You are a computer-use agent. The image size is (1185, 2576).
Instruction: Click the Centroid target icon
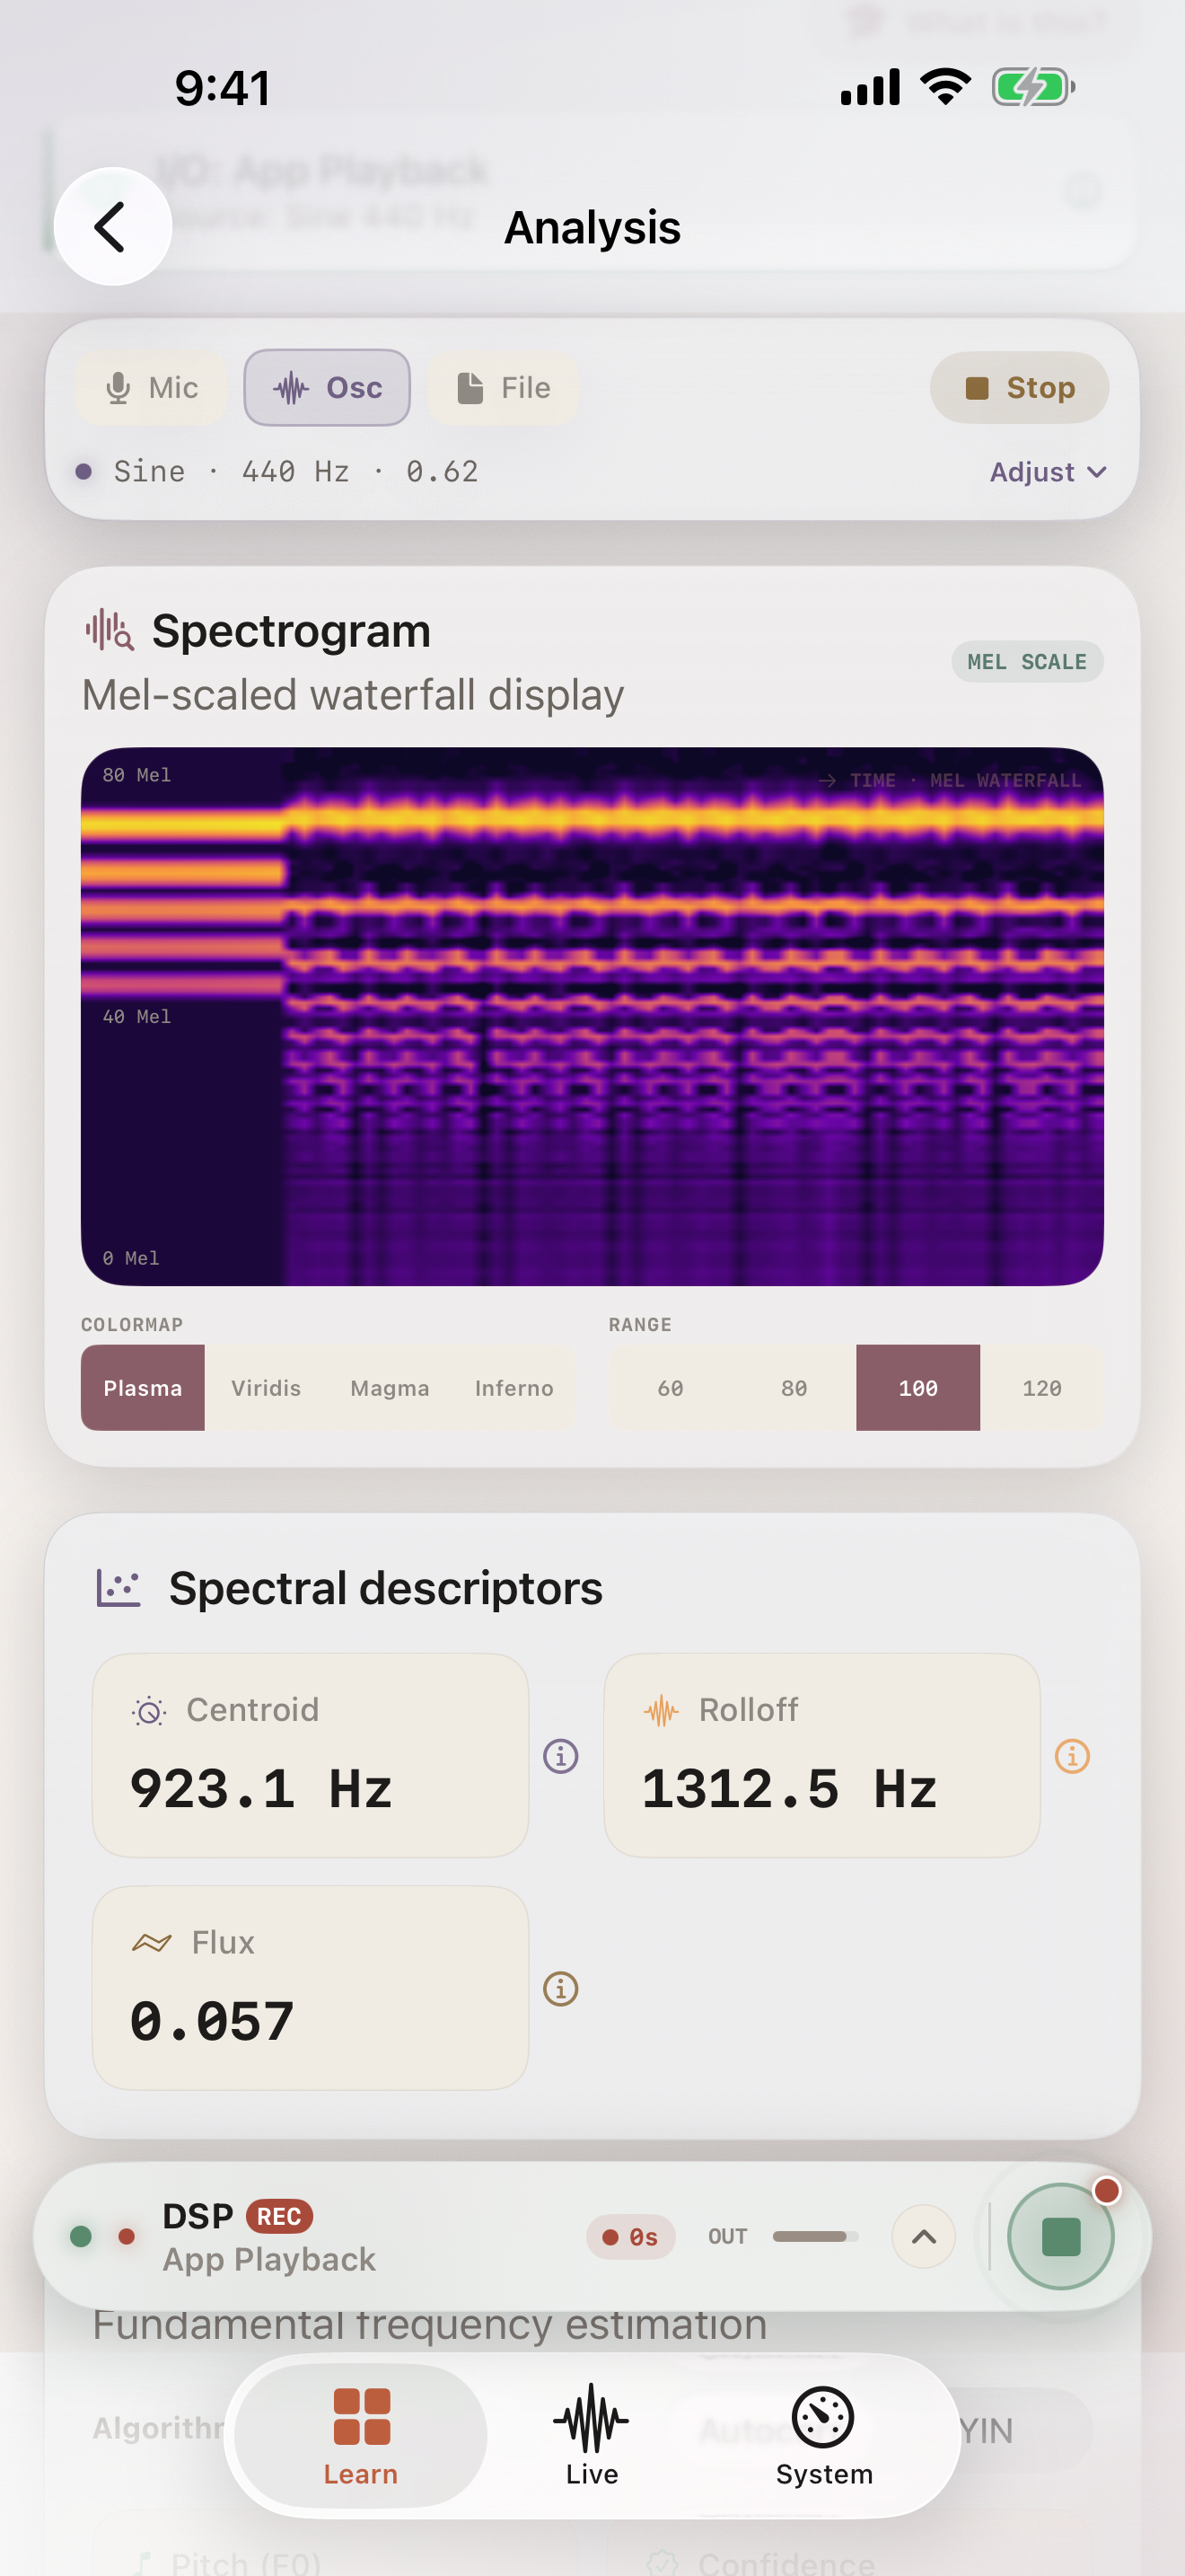pos(149,1711)
